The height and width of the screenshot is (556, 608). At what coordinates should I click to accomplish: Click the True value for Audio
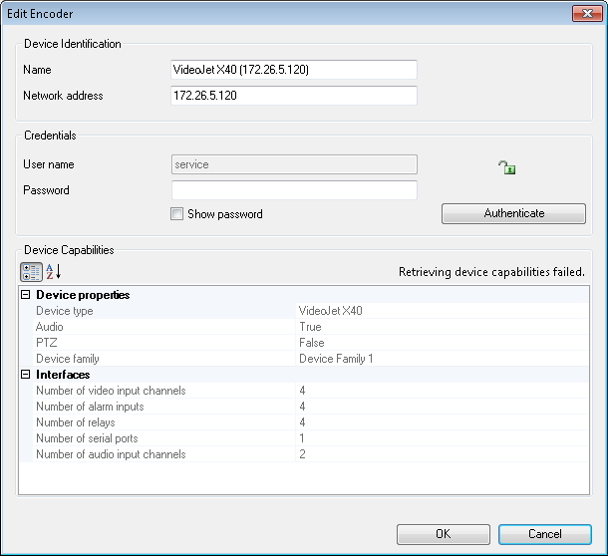[310, 327]
